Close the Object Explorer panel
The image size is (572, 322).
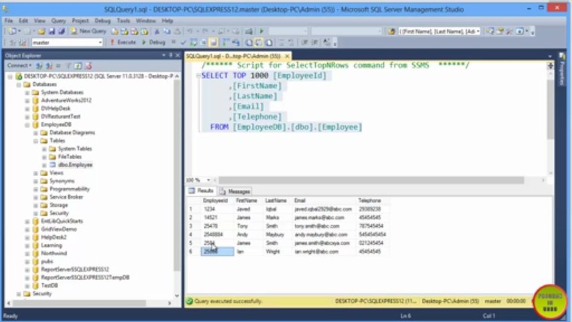point(177,55)
